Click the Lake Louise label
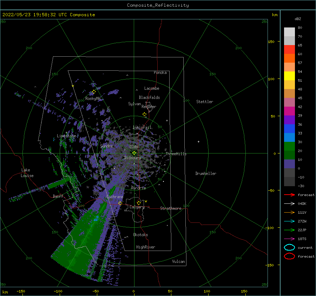Image resolution: width=316 pixels, height=296 pixels. pos(27,173)
